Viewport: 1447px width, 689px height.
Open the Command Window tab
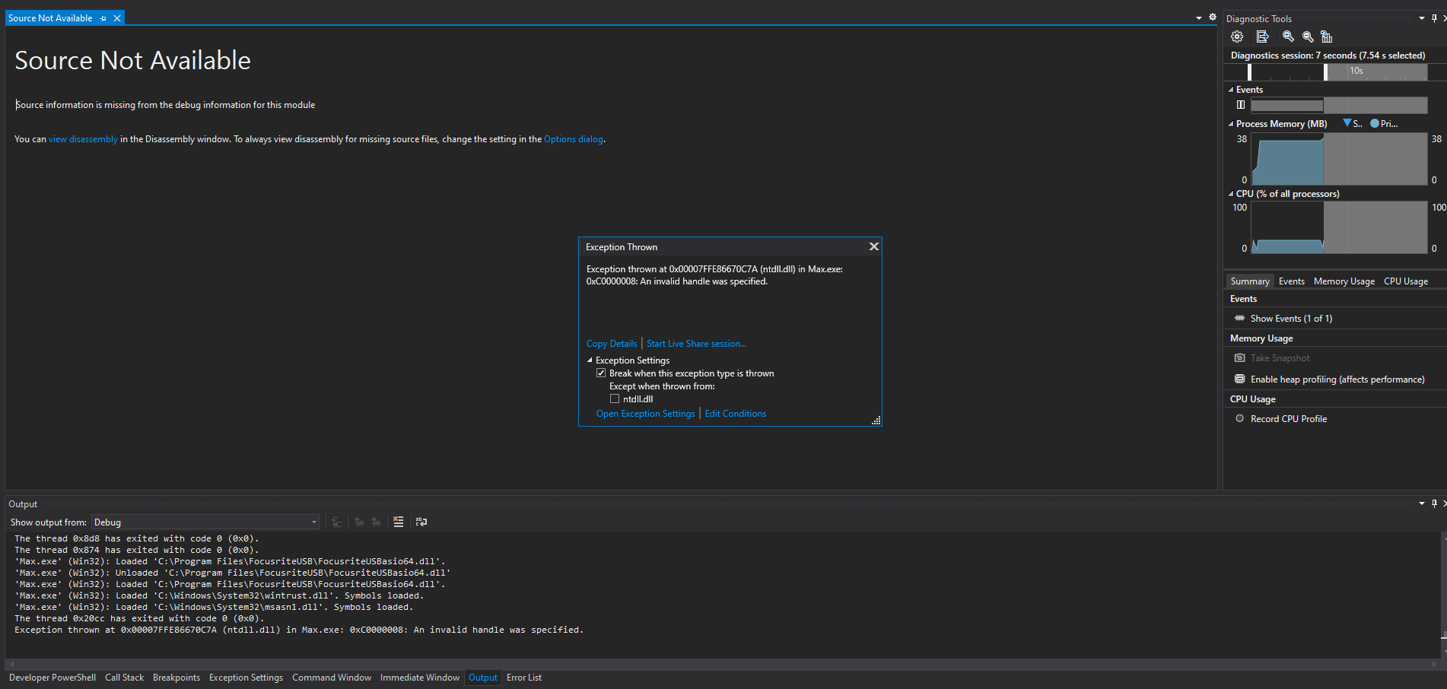click(x=332, y=678)
